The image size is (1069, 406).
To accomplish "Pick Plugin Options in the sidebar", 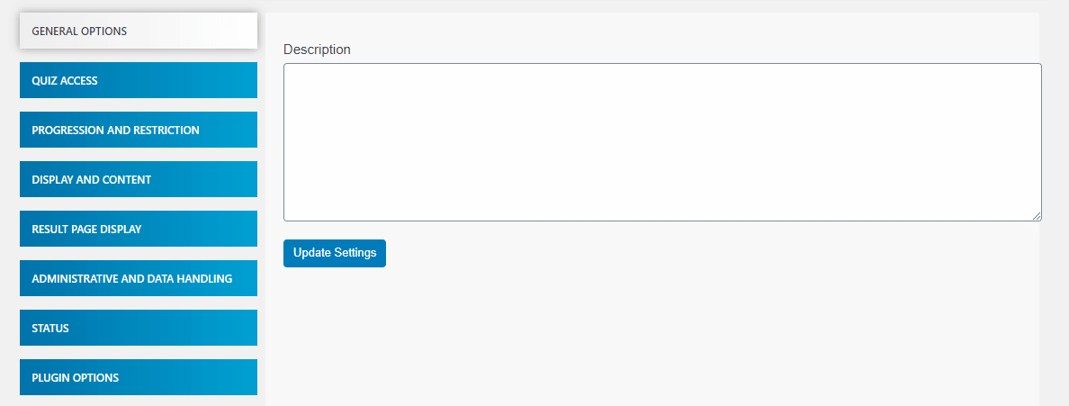I will click(139, 376).
